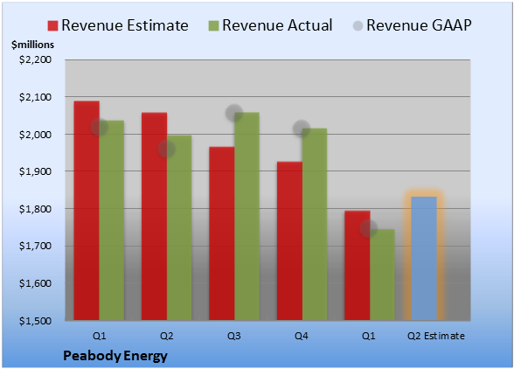Select the red Q4 revenue estimate bar

289,241
